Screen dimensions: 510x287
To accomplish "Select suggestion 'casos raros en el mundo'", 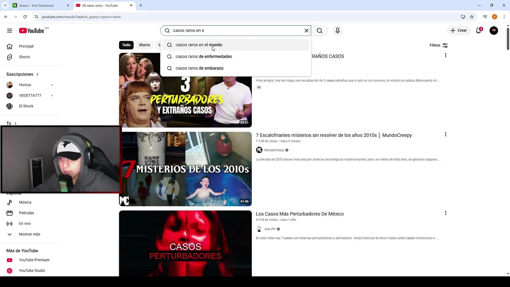I will pyautogui.click(x=235, y=45).
